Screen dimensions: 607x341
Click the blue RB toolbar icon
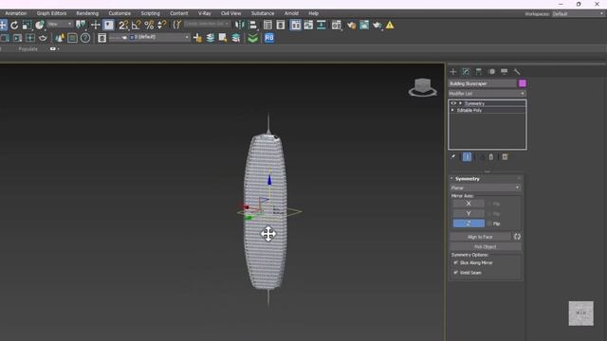point(269,38)
